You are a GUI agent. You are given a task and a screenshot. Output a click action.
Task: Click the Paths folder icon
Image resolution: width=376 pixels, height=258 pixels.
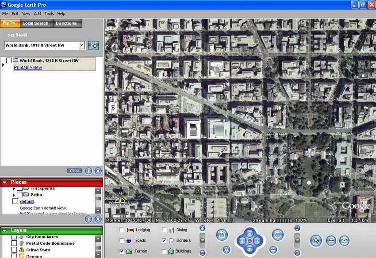[x=26, y=195]
